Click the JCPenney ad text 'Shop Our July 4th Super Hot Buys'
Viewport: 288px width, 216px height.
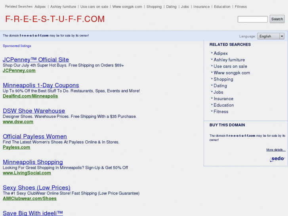pos(35,65)
